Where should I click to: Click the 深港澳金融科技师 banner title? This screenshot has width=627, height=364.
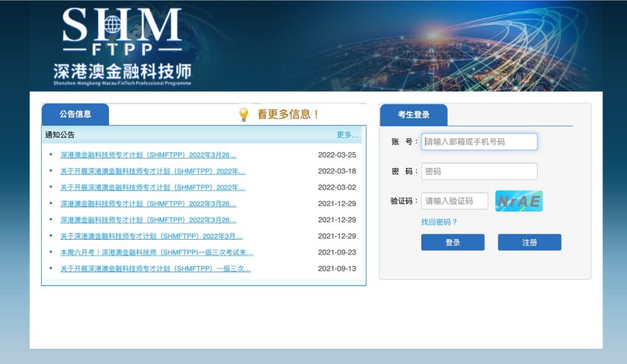(122, 72)
